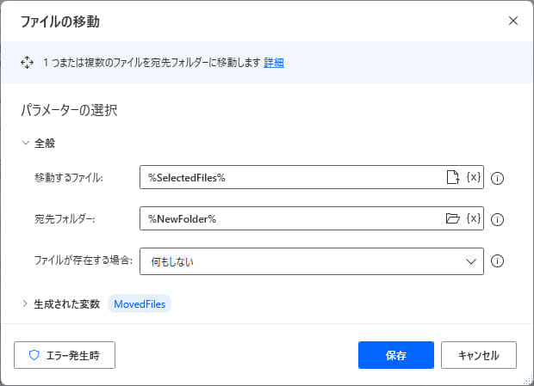Image resolution: width=534 pixels, height=386 pixels.
Task: Collapse the 全般 section
Action: point(25,143)
